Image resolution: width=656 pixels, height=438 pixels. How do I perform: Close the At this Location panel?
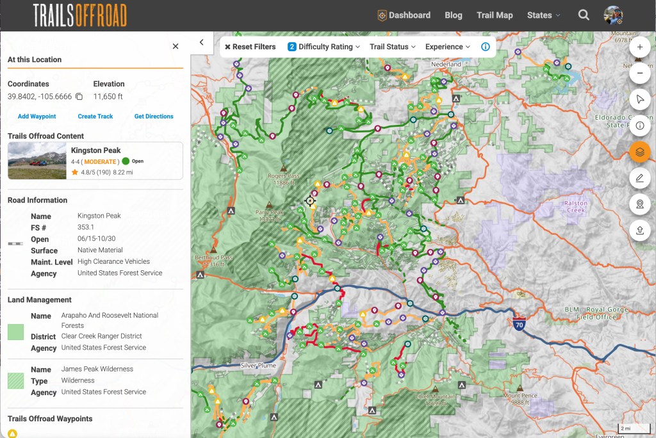pos(176,46)
